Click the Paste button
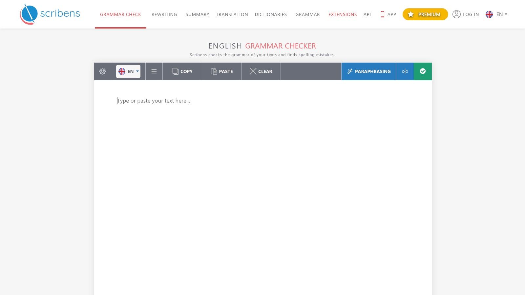This screenshot has width=525, height=295. pyautogui.click(x=222, y=71)
